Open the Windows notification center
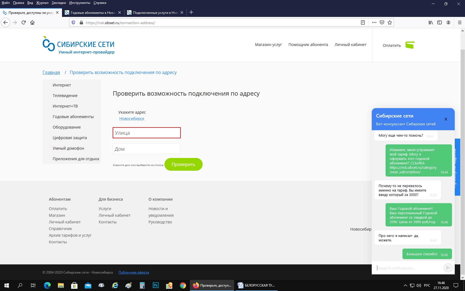 coord(456,285)
